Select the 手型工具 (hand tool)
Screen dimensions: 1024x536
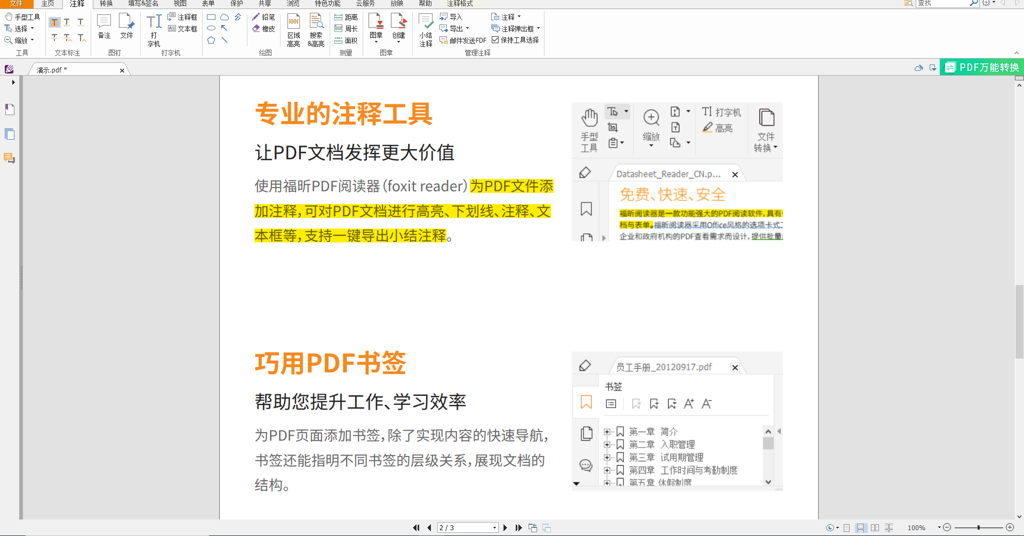point(22,16)
